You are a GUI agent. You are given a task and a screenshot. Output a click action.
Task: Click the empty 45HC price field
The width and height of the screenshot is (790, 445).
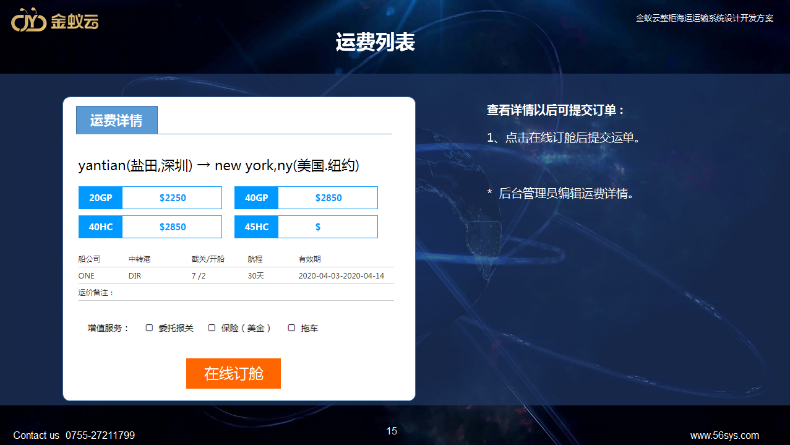point(328,227)
